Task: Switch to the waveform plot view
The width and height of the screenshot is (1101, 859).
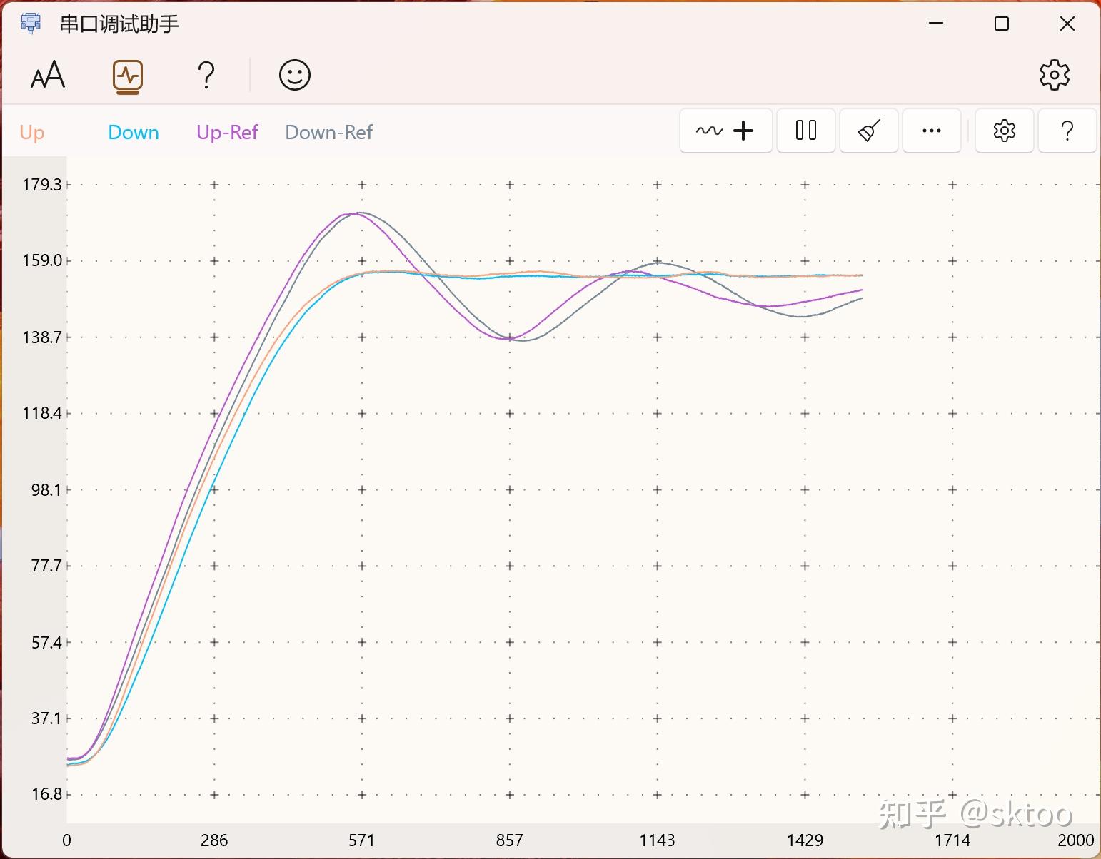Action: coord(128,76)
